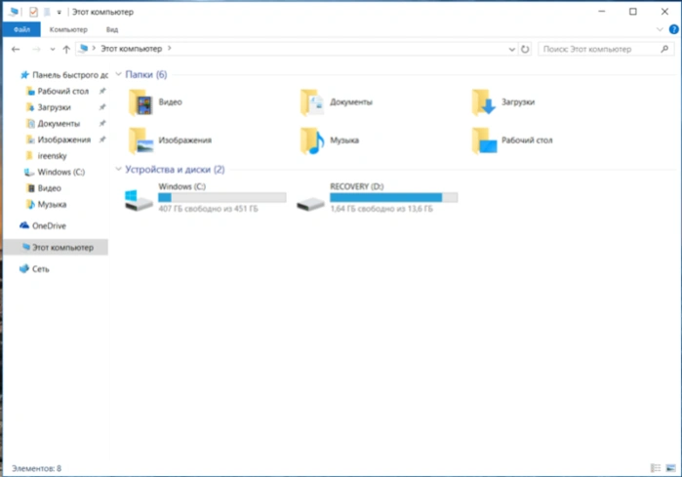Collapse the Папки (6) section

[118, 74]
